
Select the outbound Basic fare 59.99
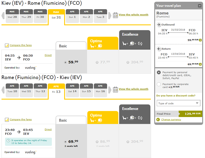click(65, 62)
